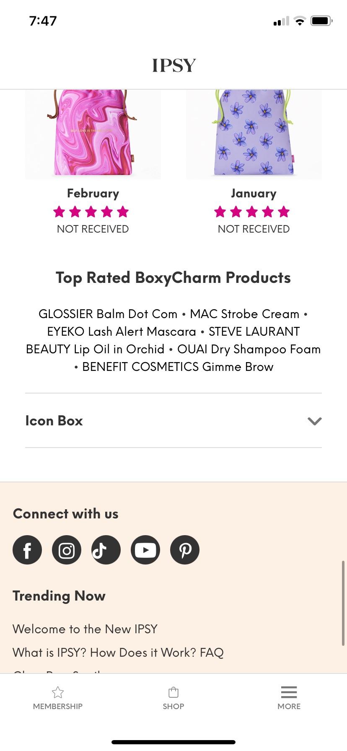Expand the Icon Box section chevron
Viewport: 347px width, 751px height.
tap(314, 421)
